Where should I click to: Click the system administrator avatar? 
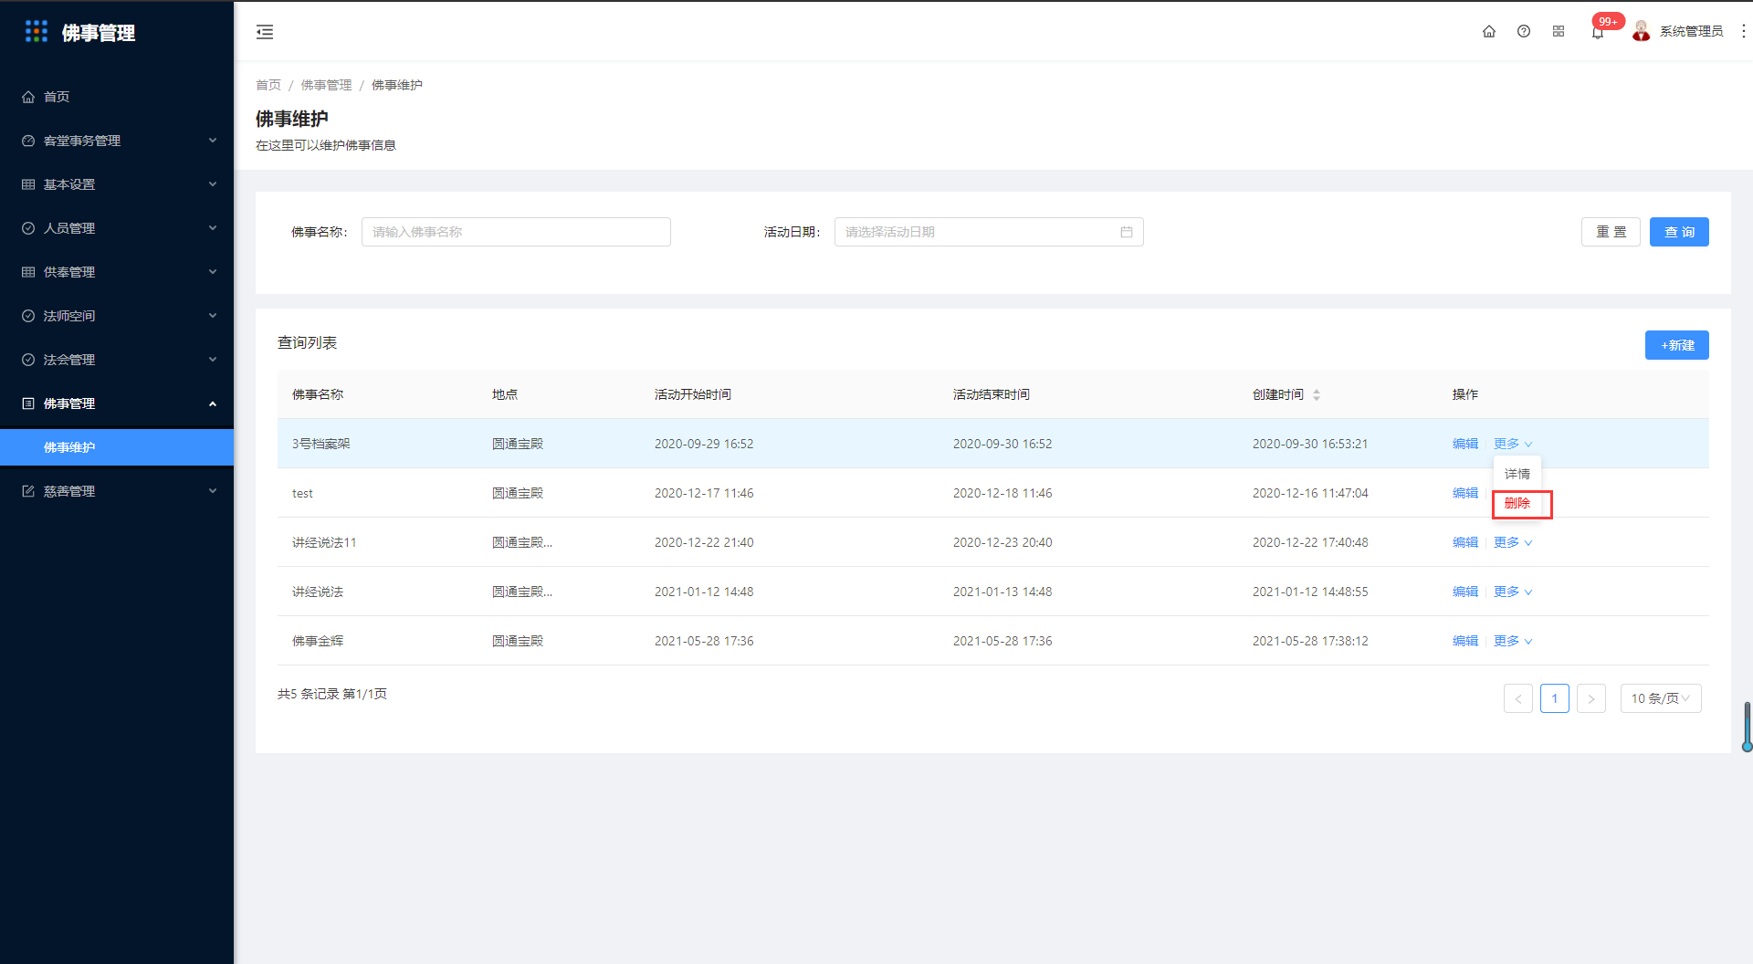pos(1641,31)
